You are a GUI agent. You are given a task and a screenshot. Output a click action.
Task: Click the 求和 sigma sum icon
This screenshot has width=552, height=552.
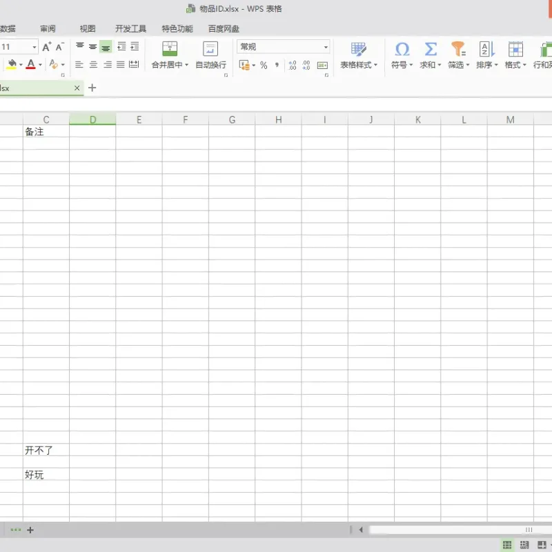click(x=431, y=49)
